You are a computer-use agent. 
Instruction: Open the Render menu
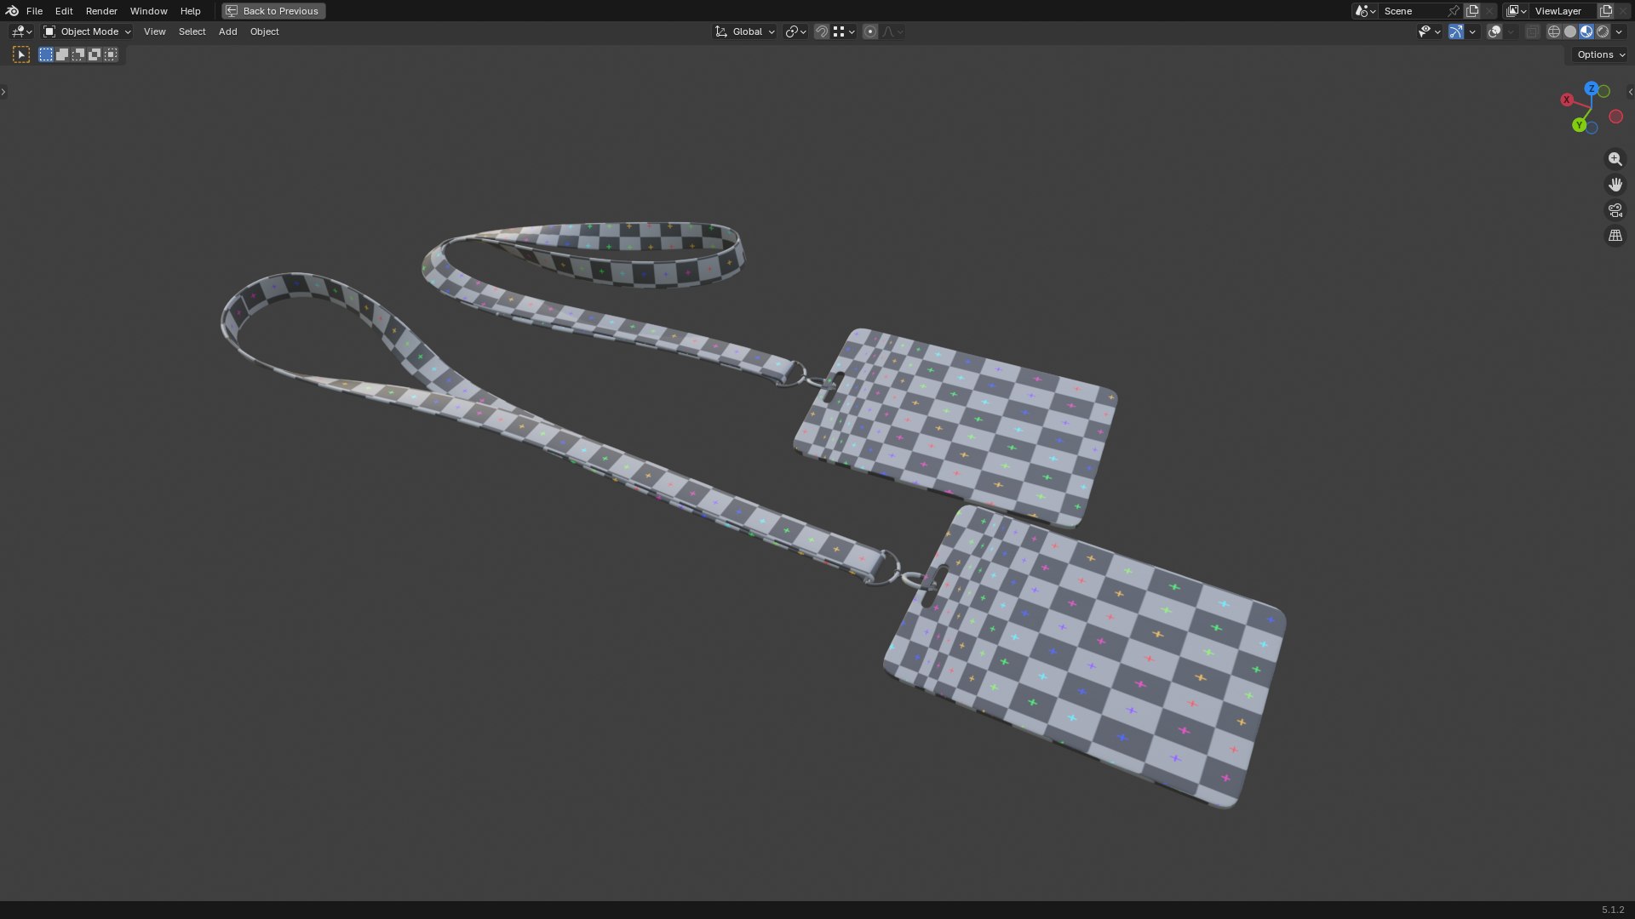(x=101, y=11)
